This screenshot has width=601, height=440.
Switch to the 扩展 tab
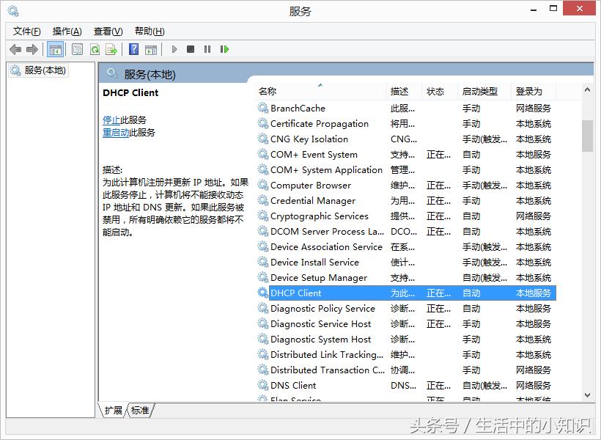click(x=114, y=411)
